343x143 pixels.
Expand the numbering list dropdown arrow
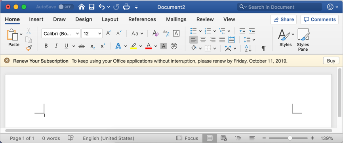click(x=214, y=31)
